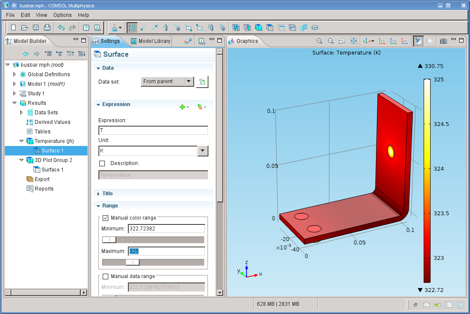Enable the Manual data range checkbox
The image size is (470, 314).
[x=106, y=276]
